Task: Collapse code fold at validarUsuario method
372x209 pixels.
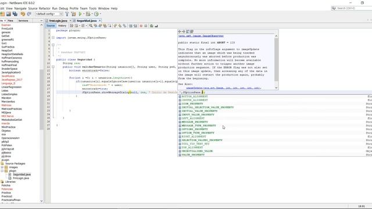Action: click(x=53, y=67)
